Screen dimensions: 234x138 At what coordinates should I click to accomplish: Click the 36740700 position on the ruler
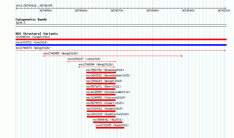click(x=117, y=11)
